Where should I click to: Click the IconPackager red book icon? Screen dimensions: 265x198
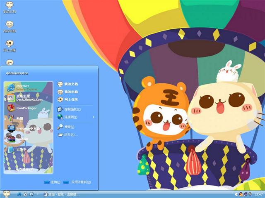(11, 108)
